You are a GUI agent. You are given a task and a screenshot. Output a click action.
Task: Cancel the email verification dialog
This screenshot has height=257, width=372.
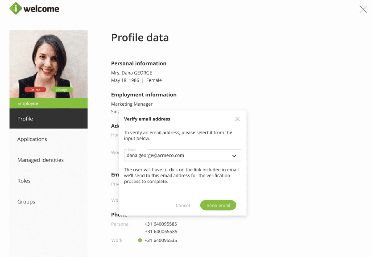tap(183, 205)
